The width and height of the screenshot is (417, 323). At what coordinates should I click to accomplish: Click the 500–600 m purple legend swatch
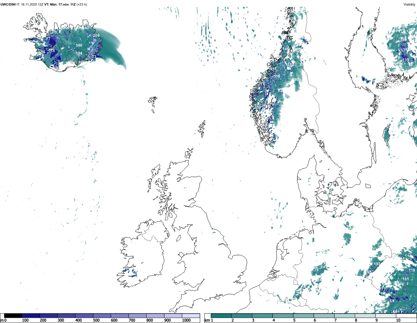(x=102, y=316)
